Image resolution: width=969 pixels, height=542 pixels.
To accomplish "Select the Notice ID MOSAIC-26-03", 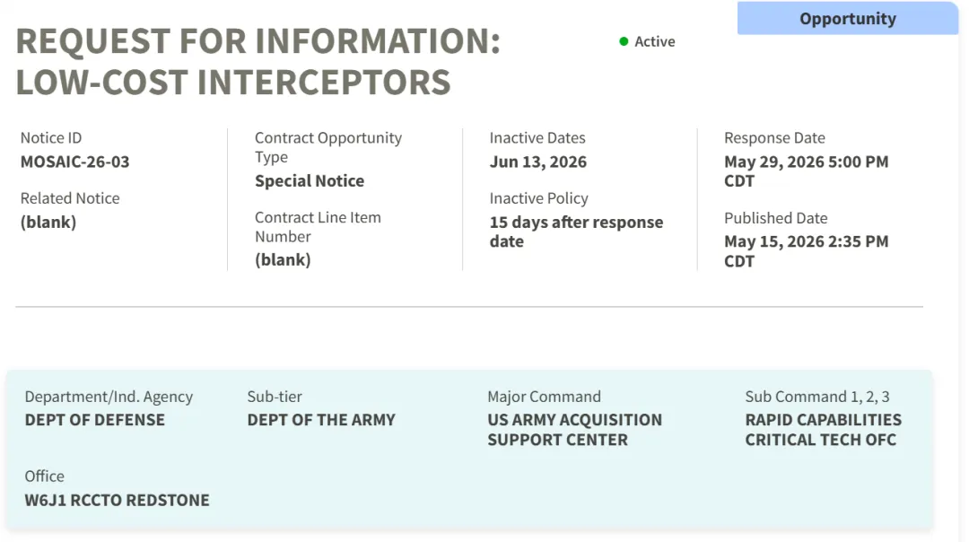I will coord(74,162).
